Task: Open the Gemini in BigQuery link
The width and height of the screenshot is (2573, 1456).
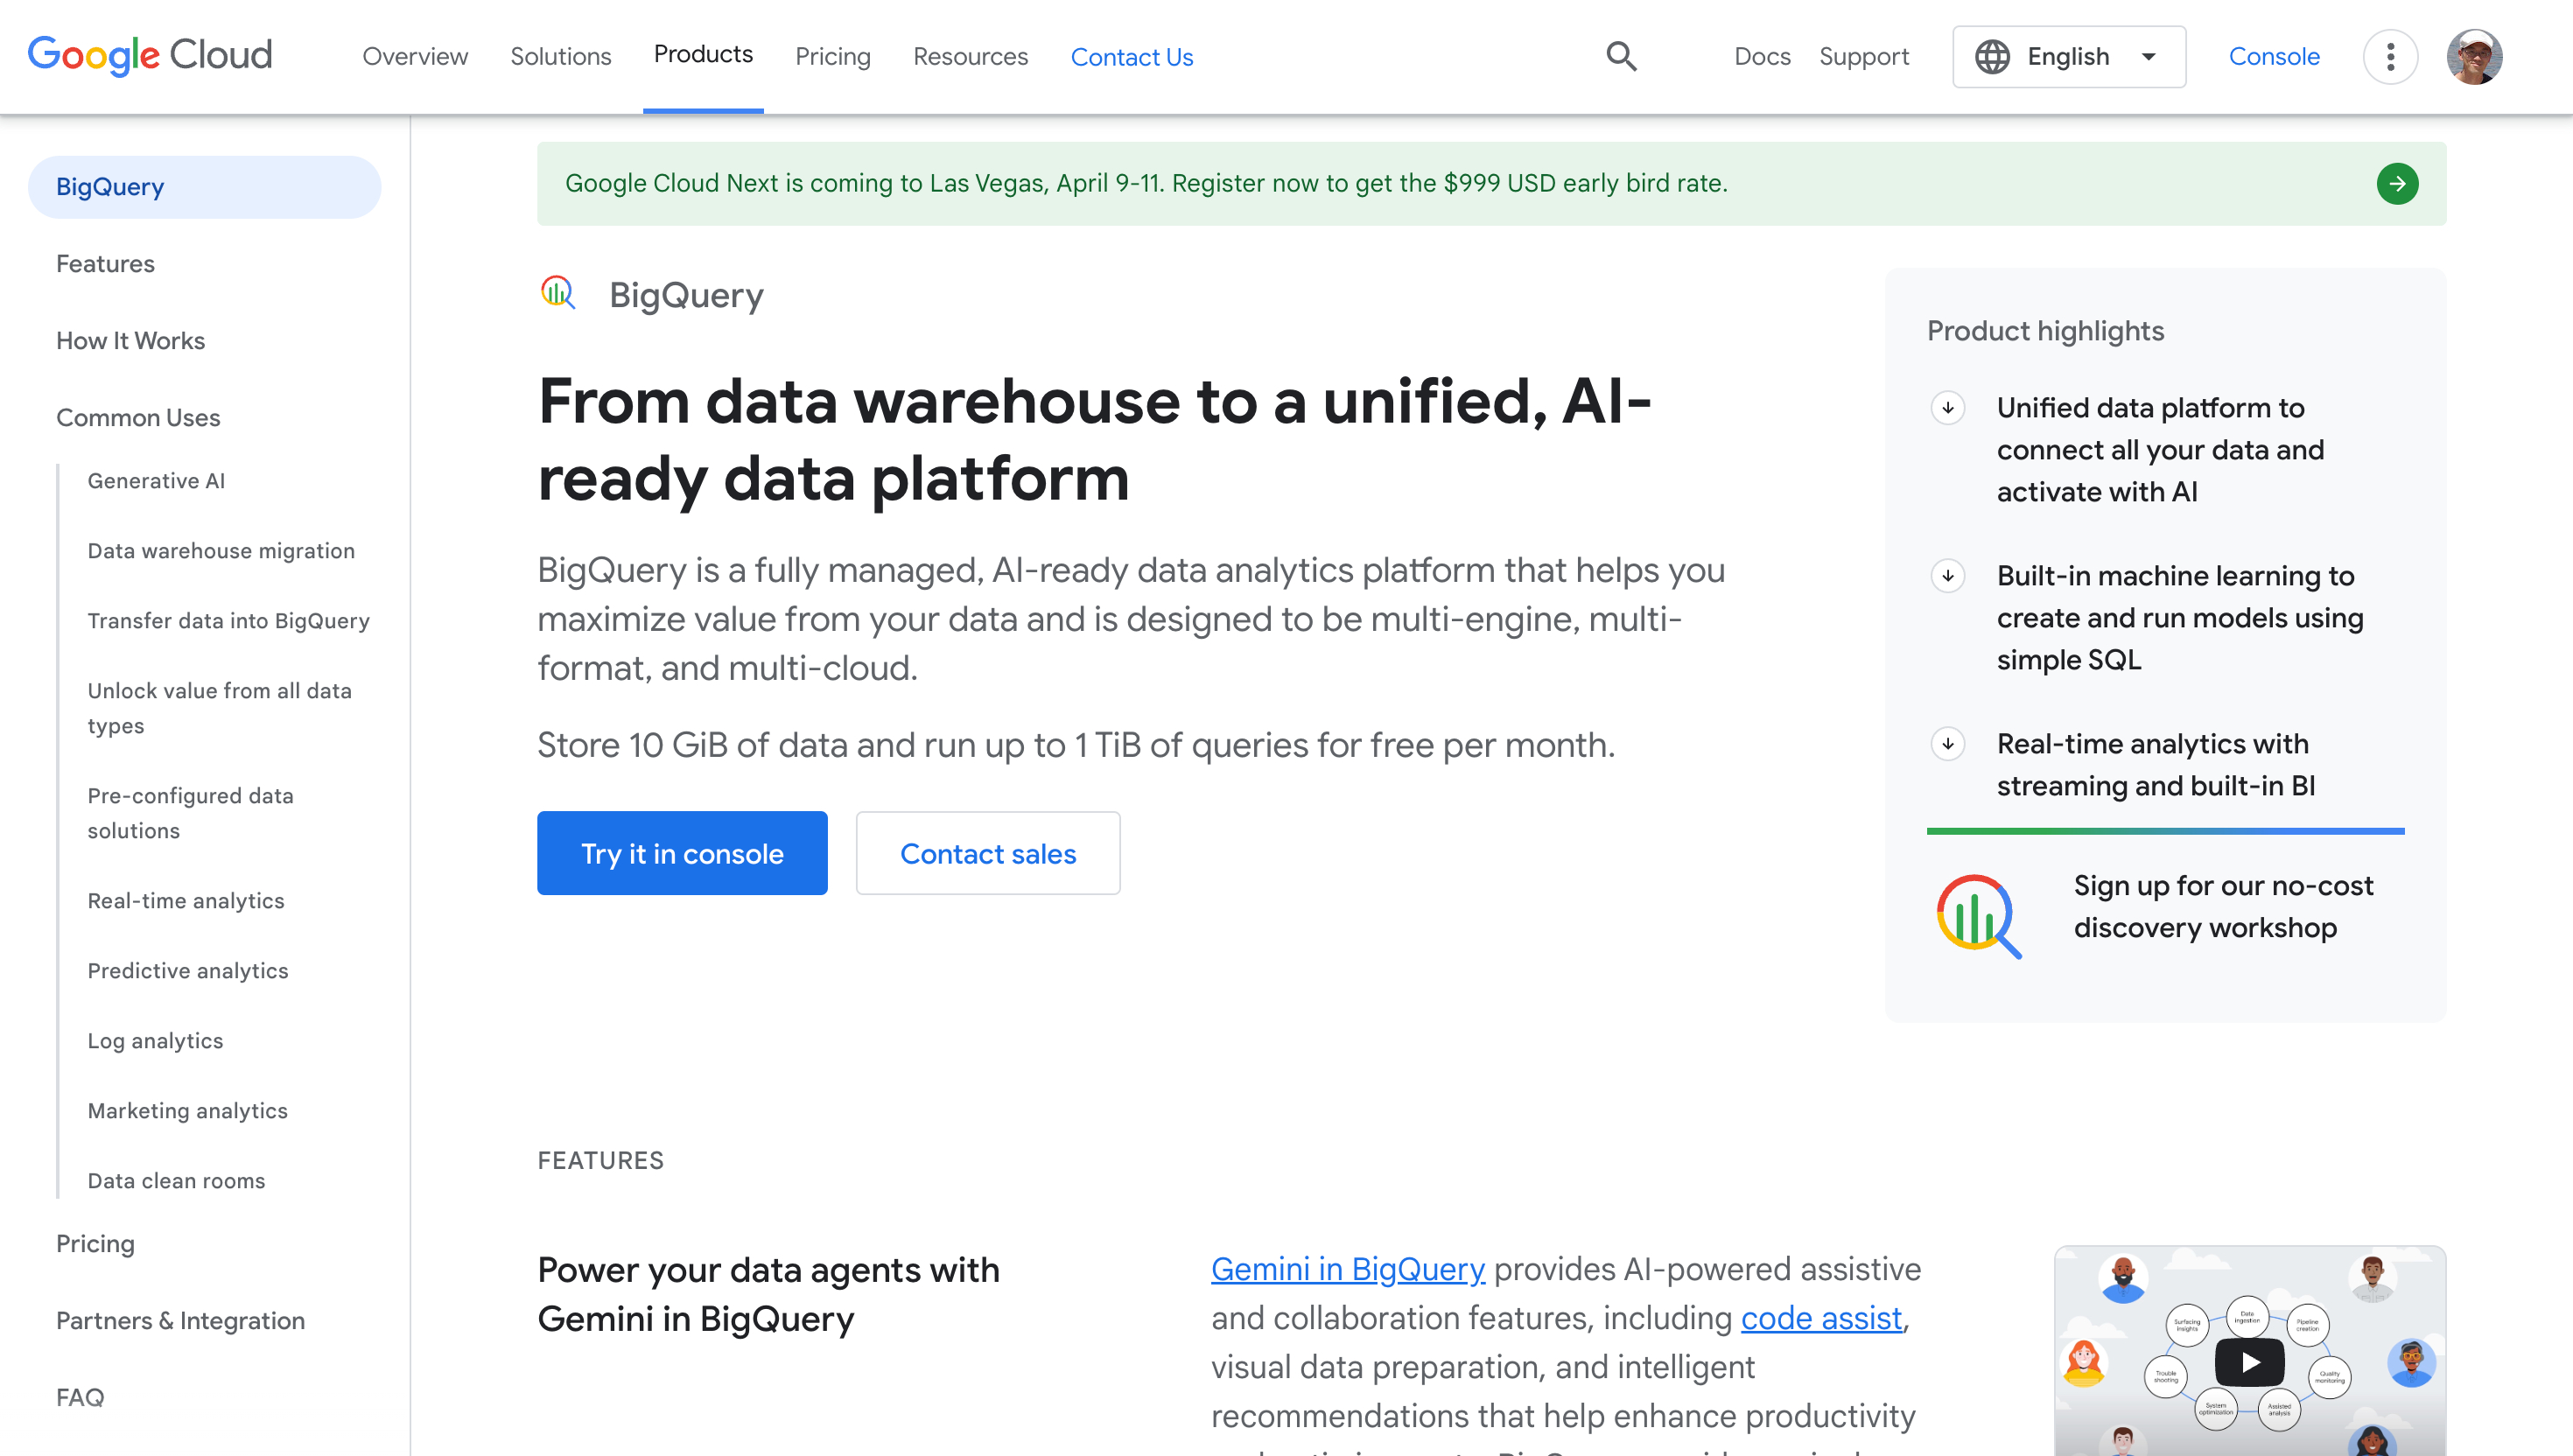Action: coord(1347,1269)
